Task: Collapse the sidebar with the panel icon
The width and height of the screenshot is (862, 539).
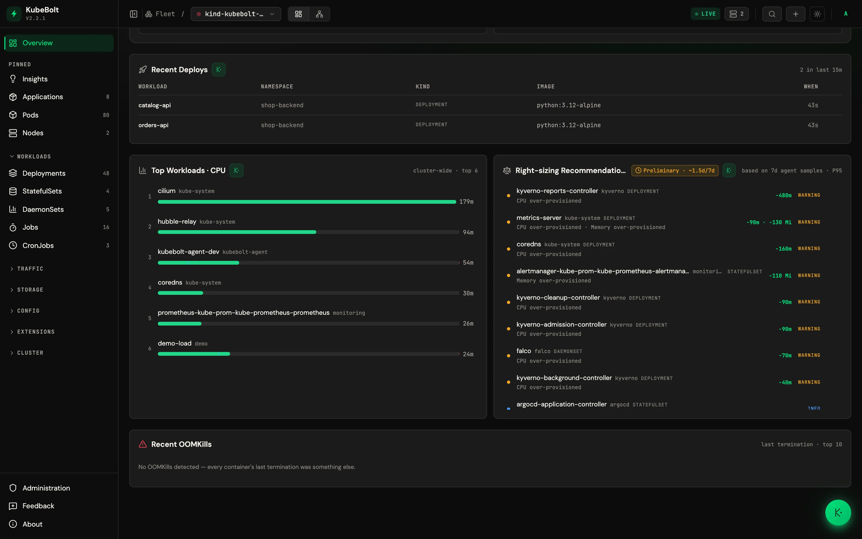Action: pos(133,14)
